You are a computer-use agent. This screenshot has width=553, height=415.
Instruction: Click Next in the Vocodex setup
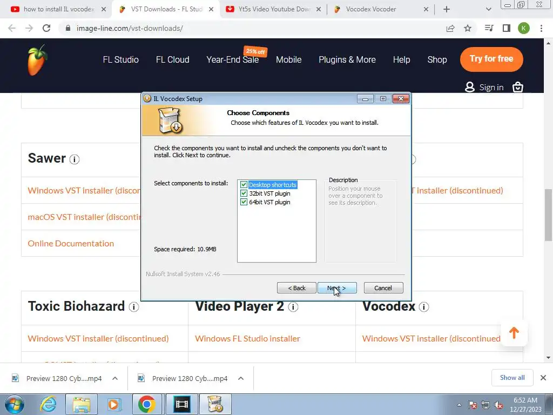tap(337, 288)
